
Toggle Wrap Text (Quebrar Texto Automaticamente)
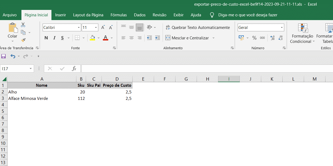pyautogui.click(x=198, y=27)
